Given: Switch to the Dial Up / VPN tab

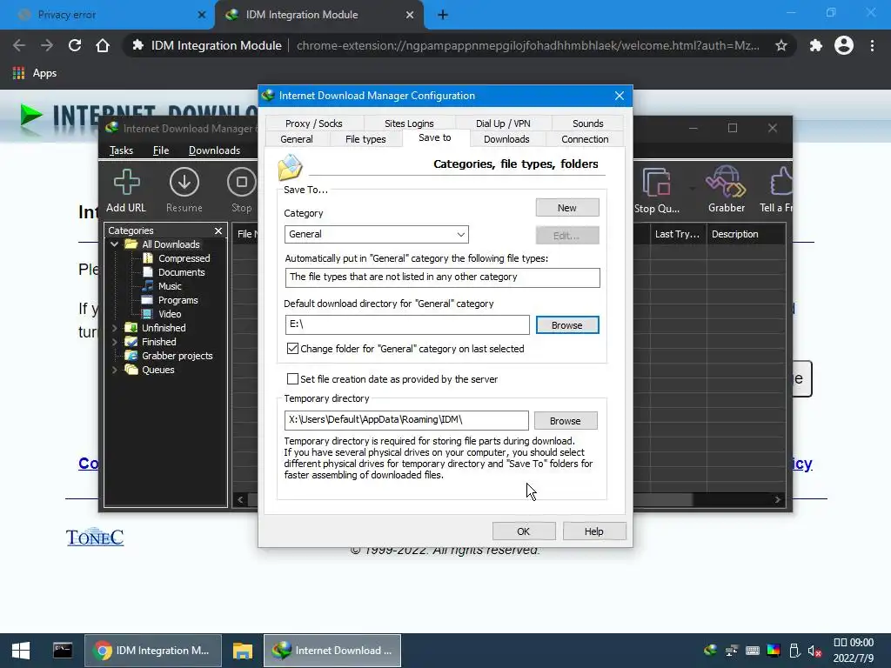Looking at the screenshot, I should [x=503, y=124].
